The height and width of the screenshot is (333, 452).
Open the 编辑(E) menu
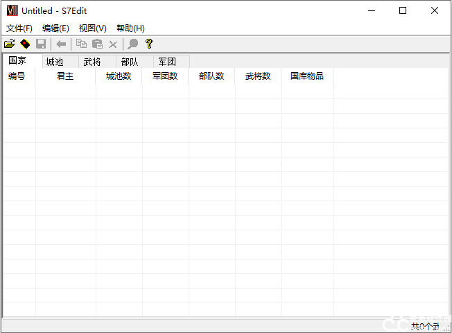(55, 28)
